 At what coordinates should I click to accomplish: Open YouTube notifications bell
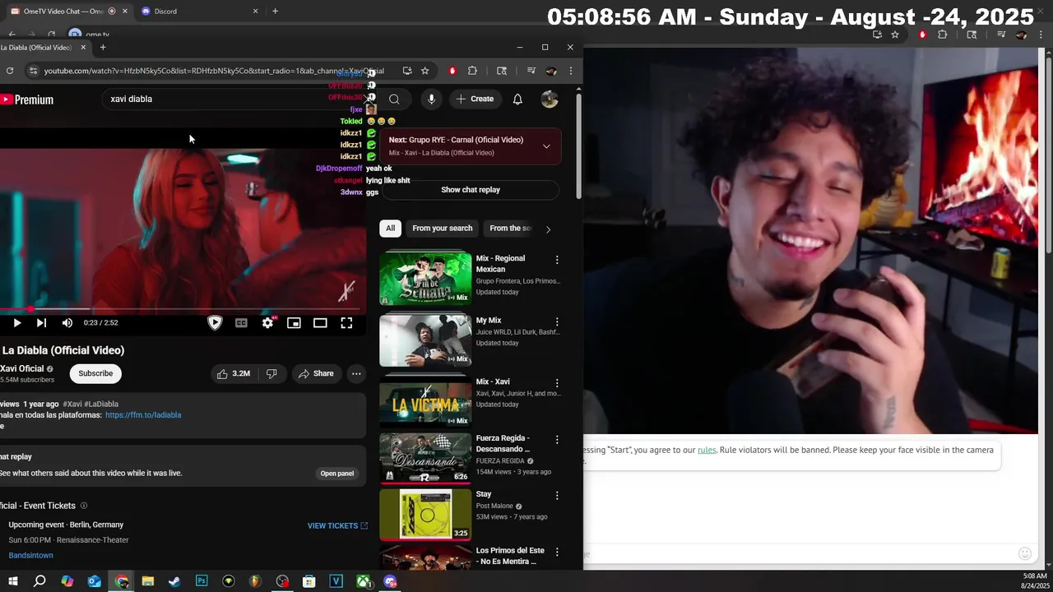coord(517,99)
